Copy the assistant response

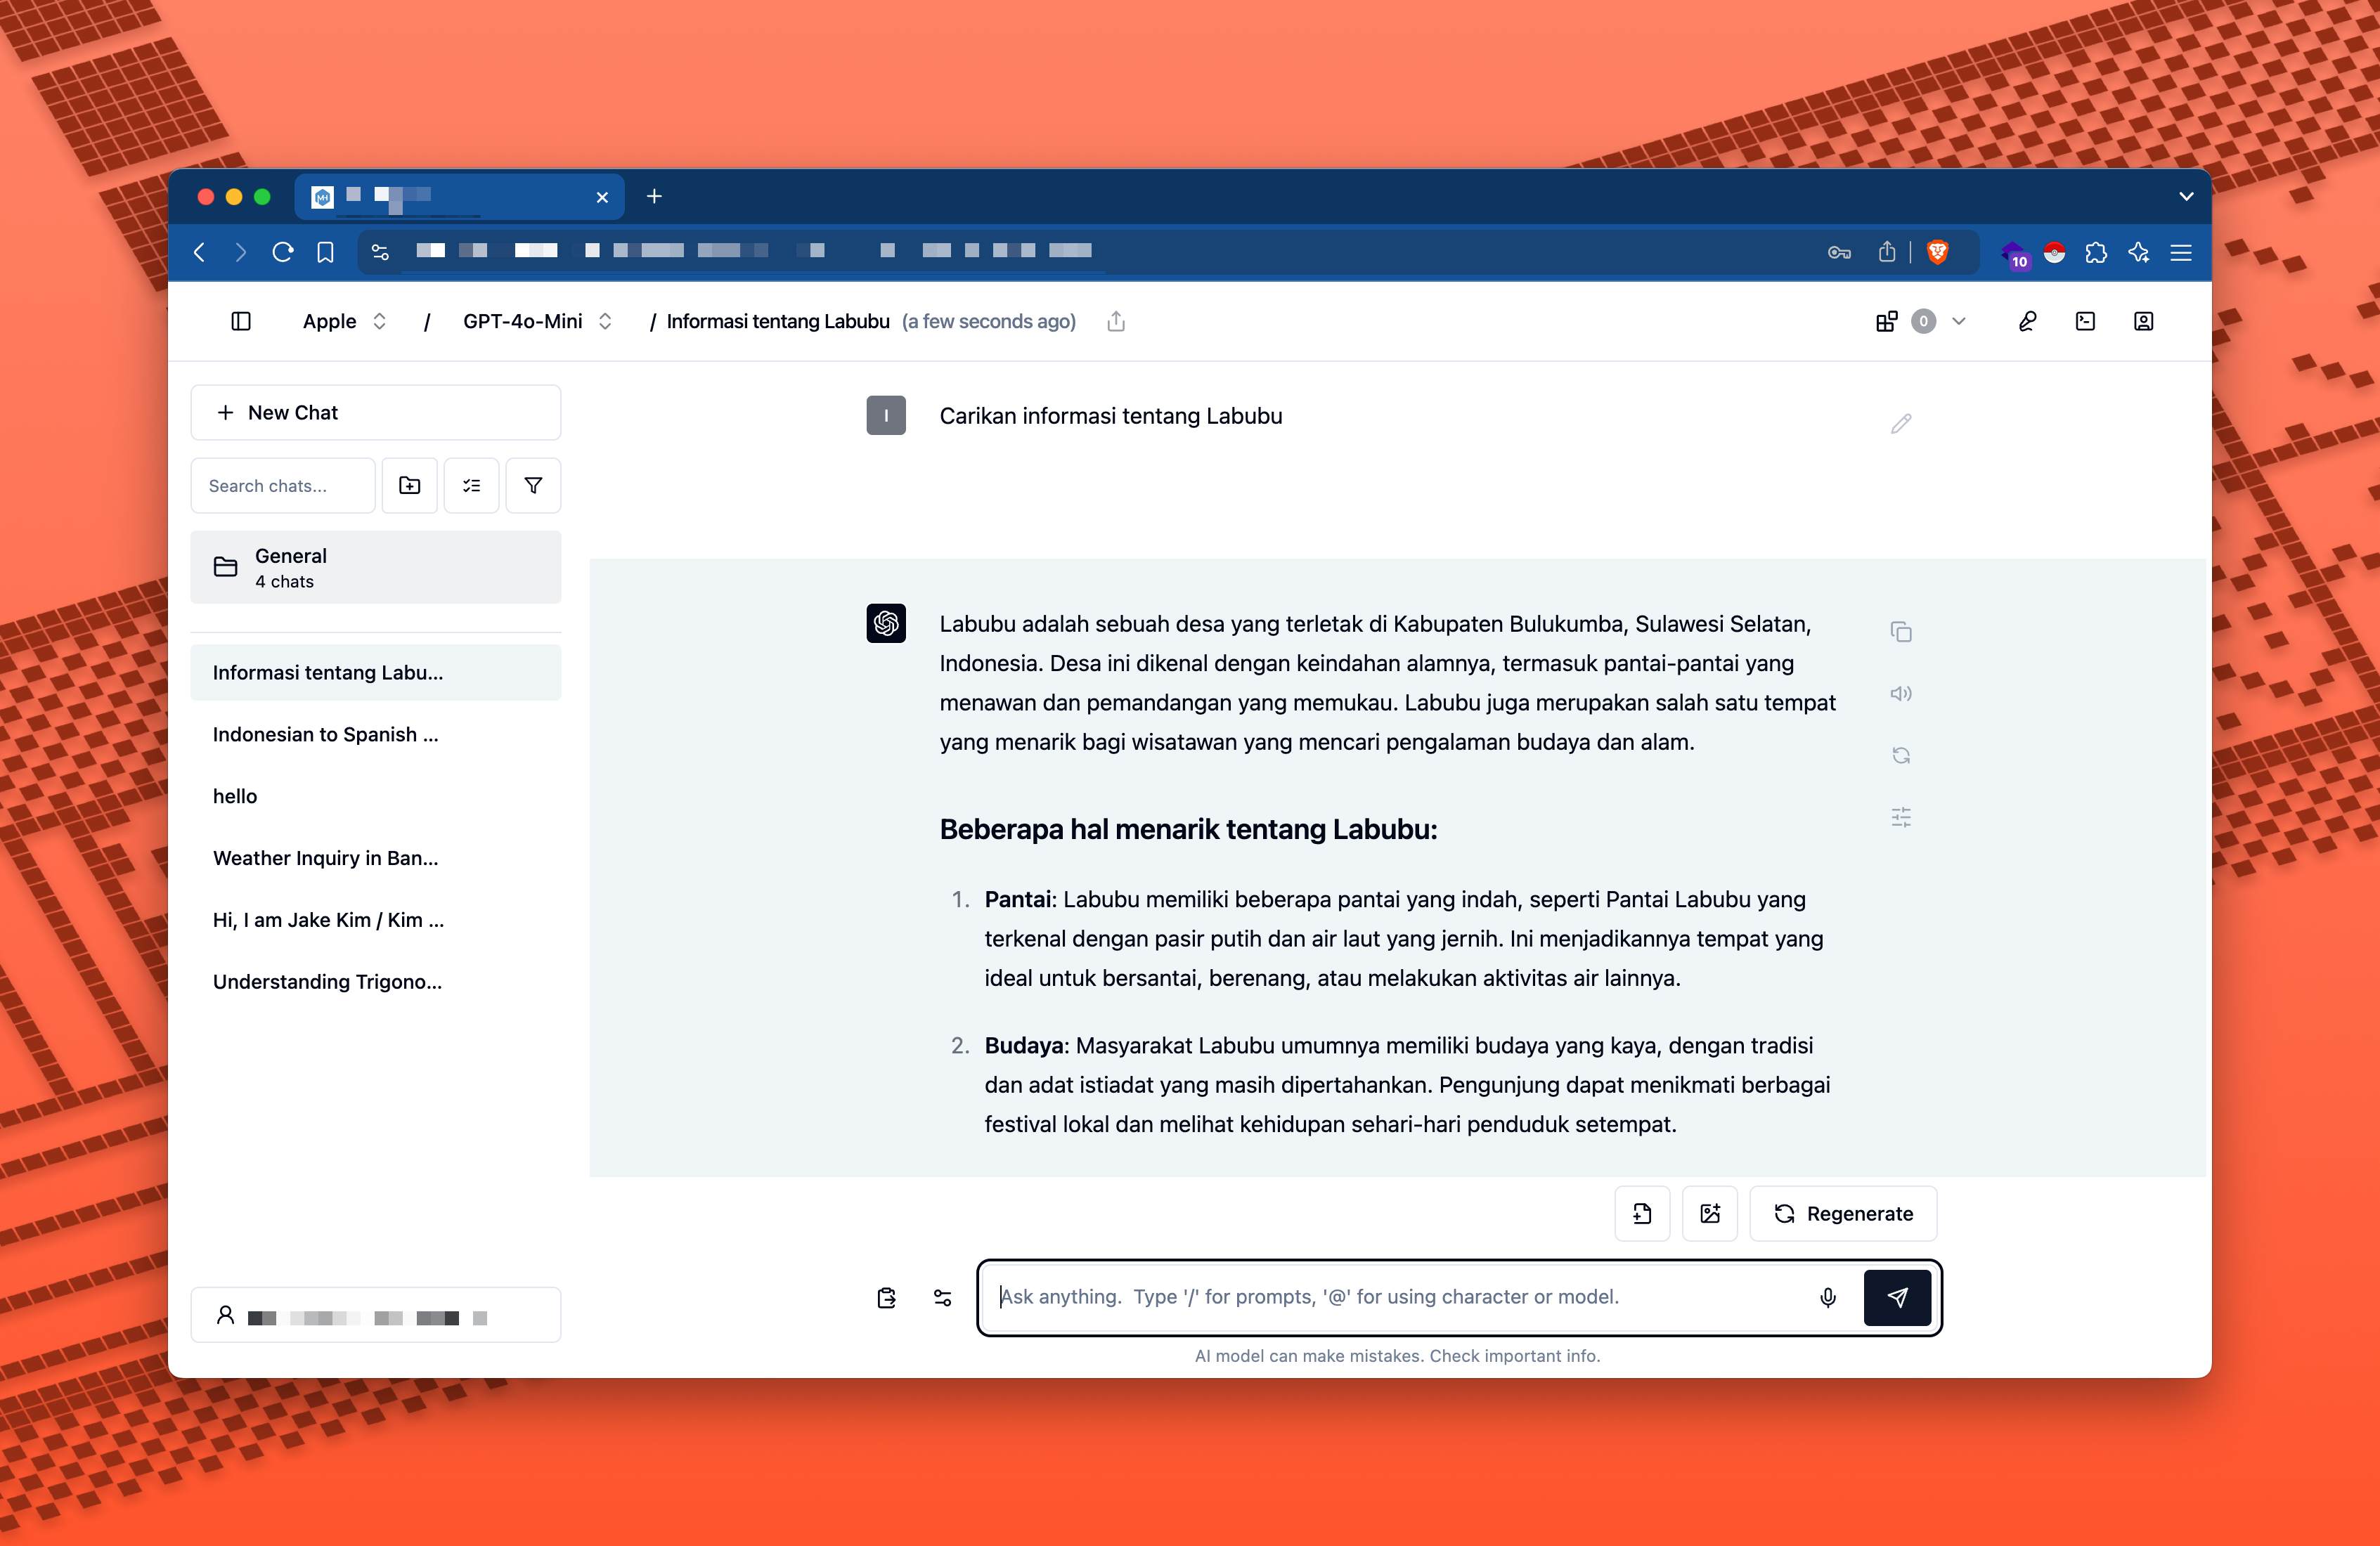pos(1901,632)
